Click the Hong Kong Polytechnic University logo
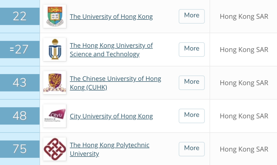Image resolution: width=277 pixels, height=165 pixels. 55,149
